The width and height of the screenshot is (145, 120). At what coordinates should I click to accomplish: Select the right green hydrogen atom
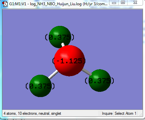click(100, 80)
